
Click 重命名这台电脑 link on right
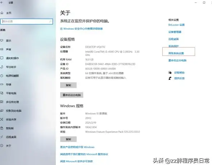(x=177, y=60)
